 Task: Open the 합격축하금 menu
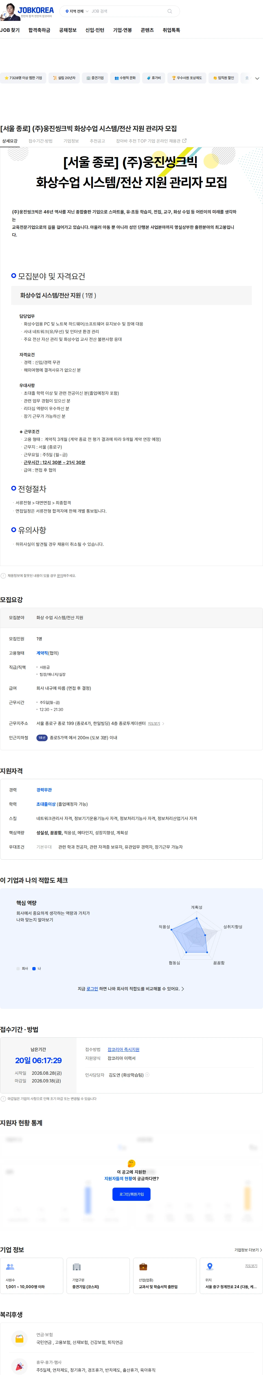pyautogui.click(x=39, y=30)
